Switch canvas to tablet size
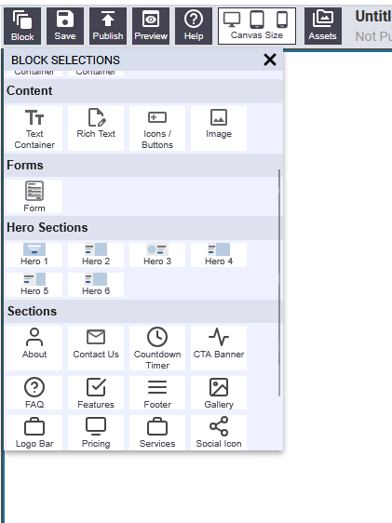The width and height of the screenshot is (392, 523). tap(257, 20)
